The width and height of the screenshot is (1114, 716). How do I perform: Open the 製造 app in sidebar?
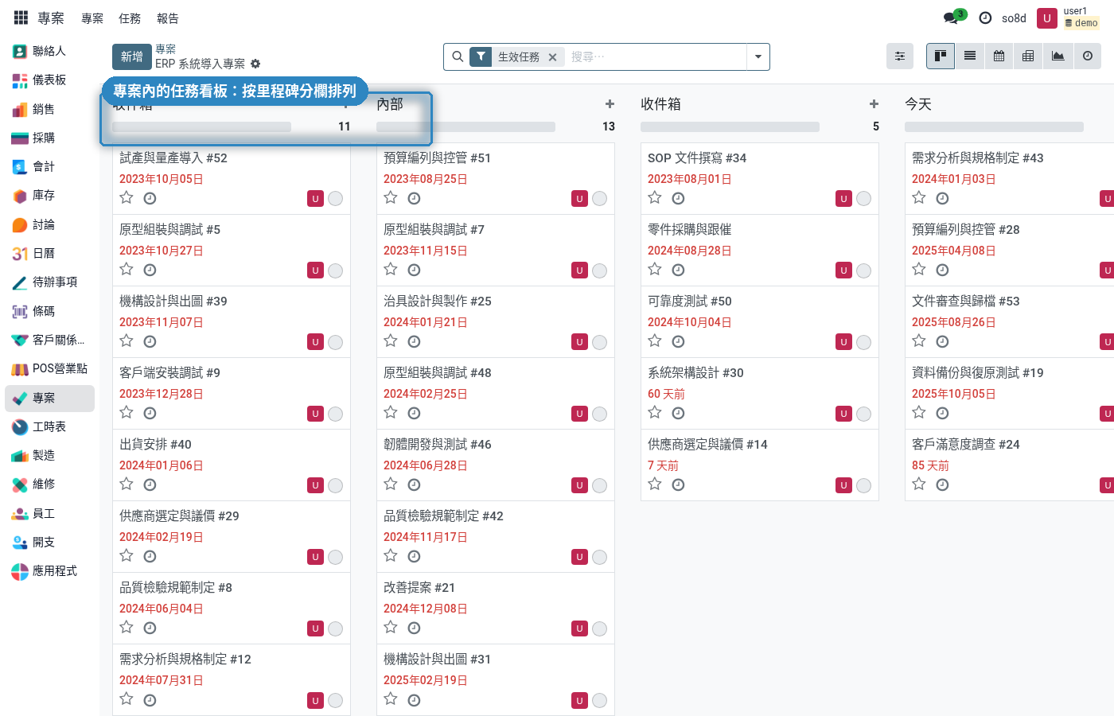coord(49,455)
